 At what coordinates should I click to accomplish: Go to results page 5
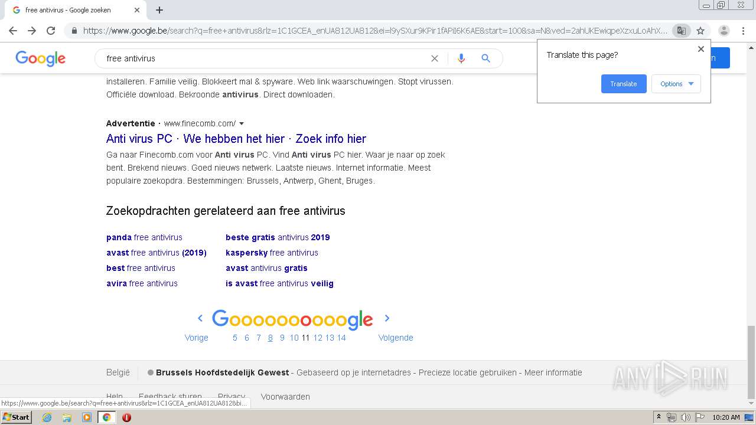click(235, 338)
